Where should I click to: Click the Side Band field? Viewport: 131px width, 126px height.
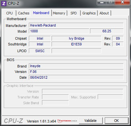click(55, 103)
